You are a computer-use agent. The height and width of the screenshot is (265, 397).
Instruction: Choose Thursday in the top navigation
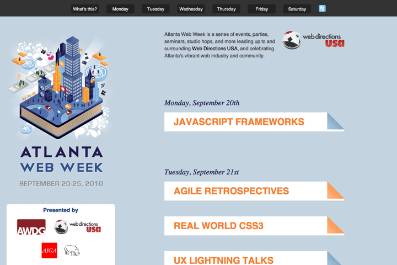[227, 9]
